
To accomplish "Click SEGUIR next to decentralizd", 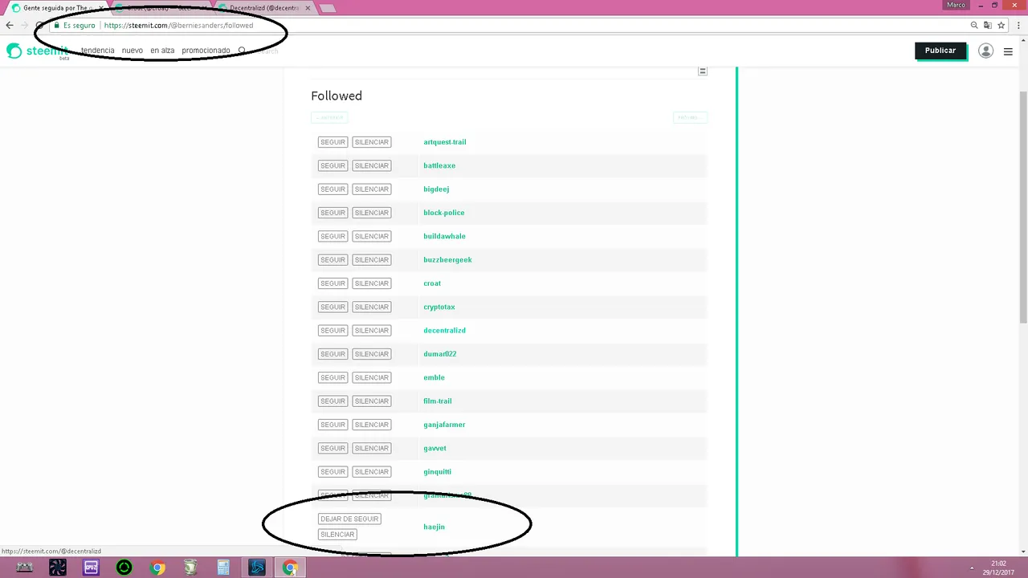I will click(x=332, y=331).
